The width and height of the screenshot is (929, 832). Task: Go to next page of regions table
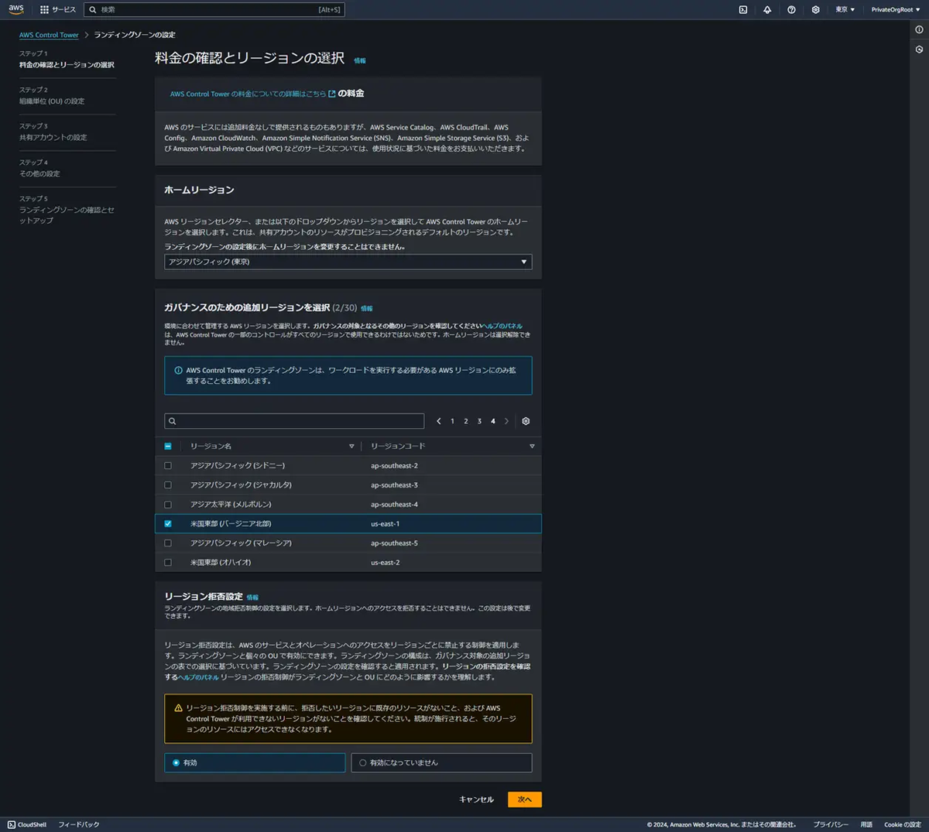click(x=507, y=421)
